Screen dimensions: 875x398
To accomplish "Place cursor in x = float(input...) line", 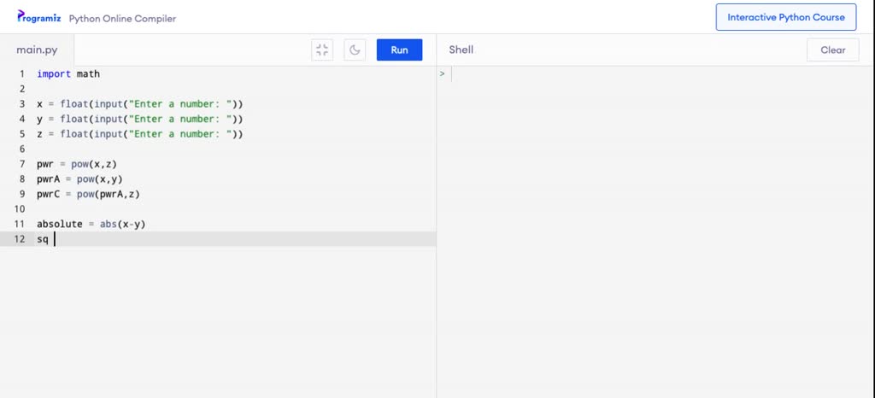I will coord(140,103).
